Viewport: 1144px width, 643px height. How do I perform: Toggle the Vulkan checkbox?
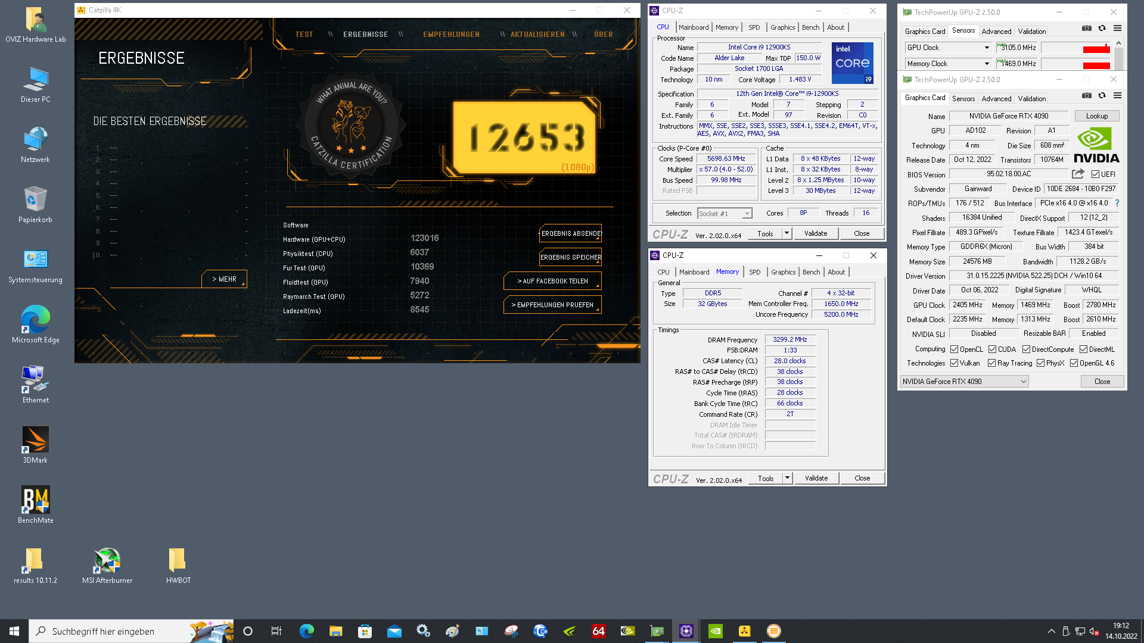pos(954,363)
